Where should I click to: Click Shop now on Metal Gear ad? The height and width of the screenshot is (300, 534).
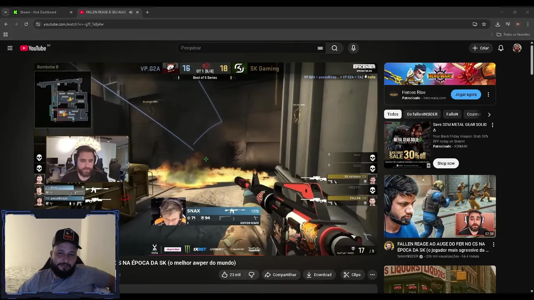(x=446, y=163)
